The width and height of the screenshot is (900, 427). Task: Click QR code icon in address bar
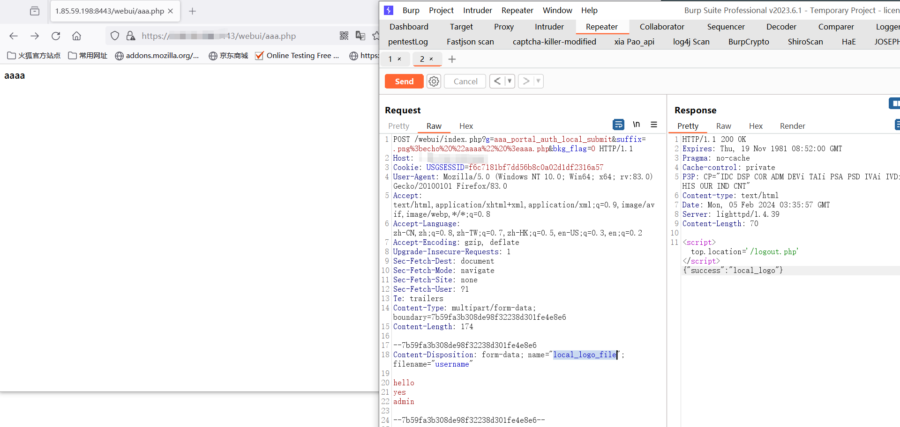point(344,36)
